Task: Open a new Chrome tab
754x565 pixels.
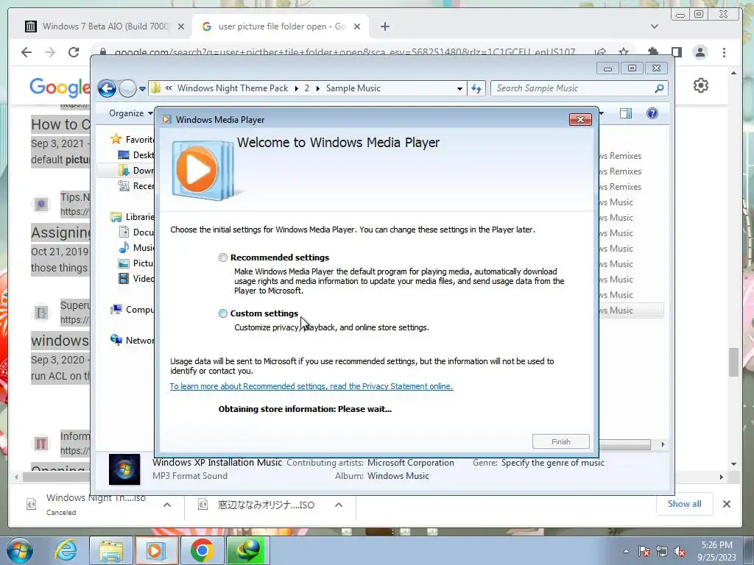Action: 384,26
